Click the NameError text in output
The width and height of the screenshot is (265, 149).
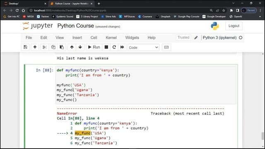[x=67, y=113]
